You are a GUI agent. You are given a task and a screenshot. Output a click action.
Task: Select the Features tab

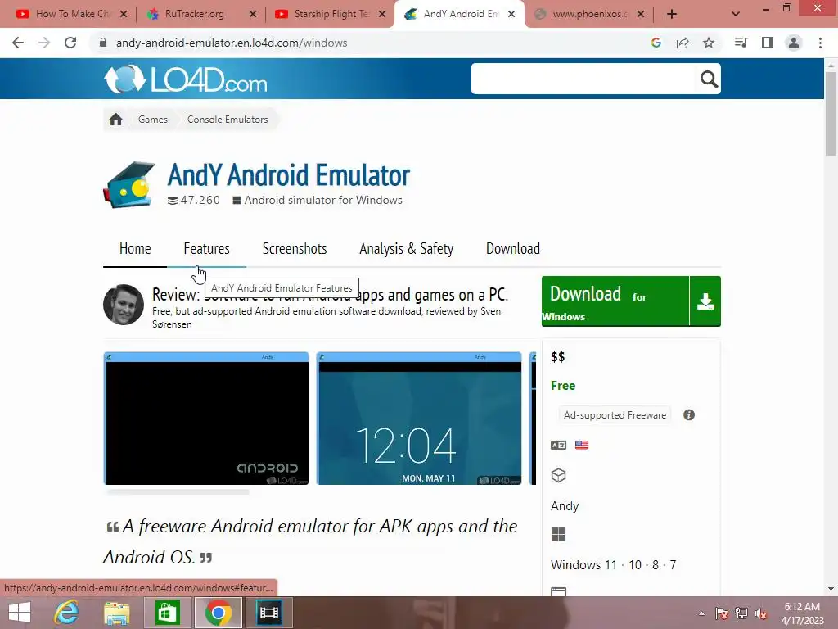pos(206,249)
